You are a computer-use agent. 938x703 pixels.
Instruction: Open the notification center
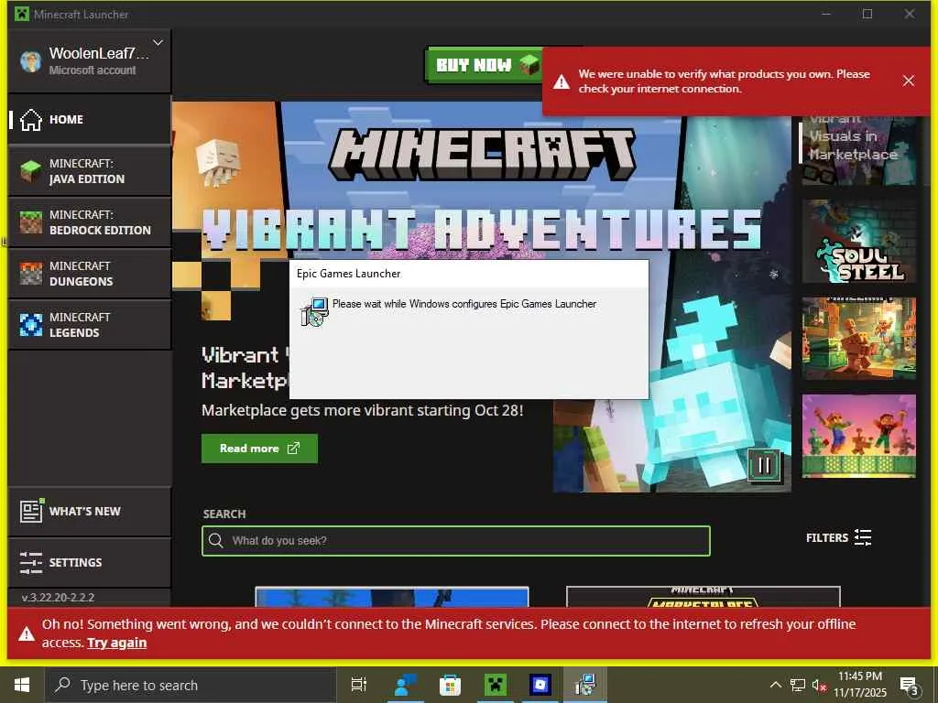coord(909,685)
